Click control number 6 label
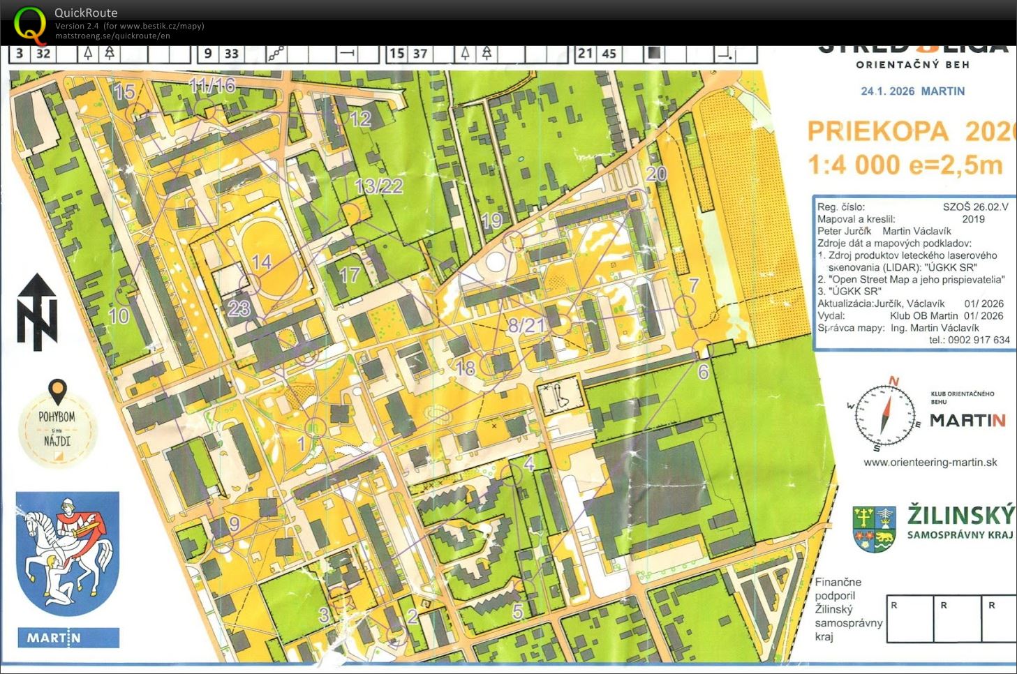The width and height of the screenshot is (1017, 674). click(x=704, y=372)
